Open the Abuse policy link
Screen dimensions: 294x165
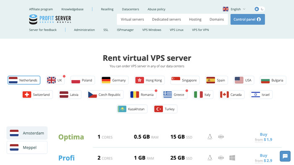pos(156,9)
